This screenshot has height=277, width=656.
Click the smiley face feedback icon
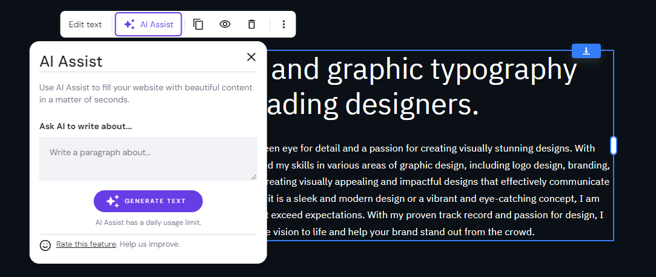45,245
